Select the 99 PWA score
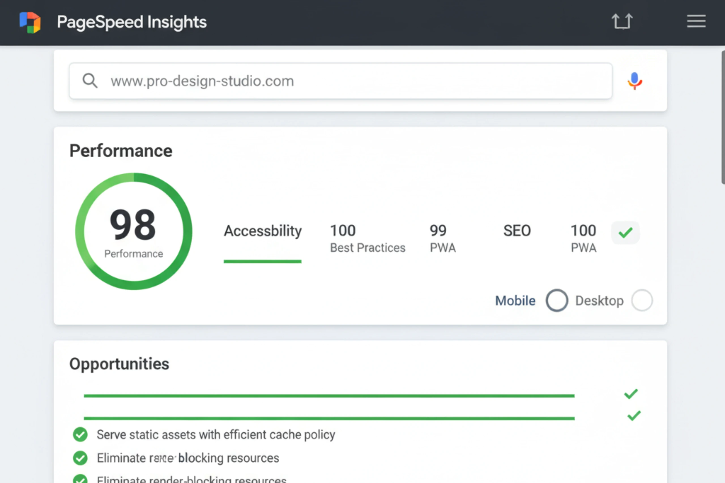Viewport: 725px width, 483px height. (x=443, y=239)
